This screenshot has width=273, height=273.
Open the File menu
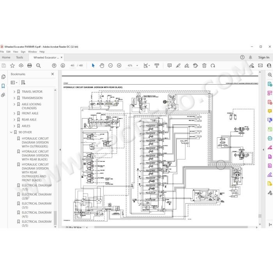(x=2, y=52)
